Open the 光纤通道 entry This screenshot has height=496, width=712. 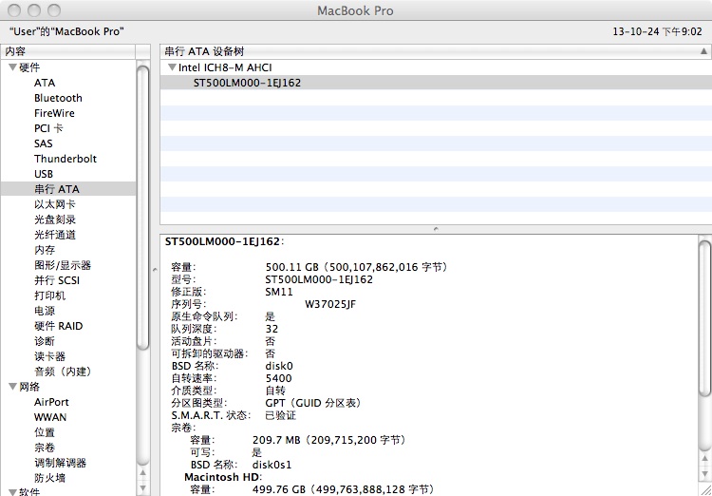(x=54, y=235)
